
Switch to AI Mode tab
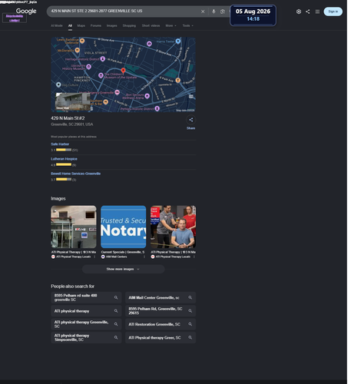click(57, 26)
